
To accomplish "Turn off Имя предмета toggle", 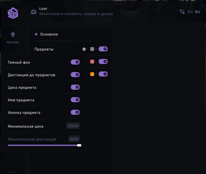I will click(75, 100).
